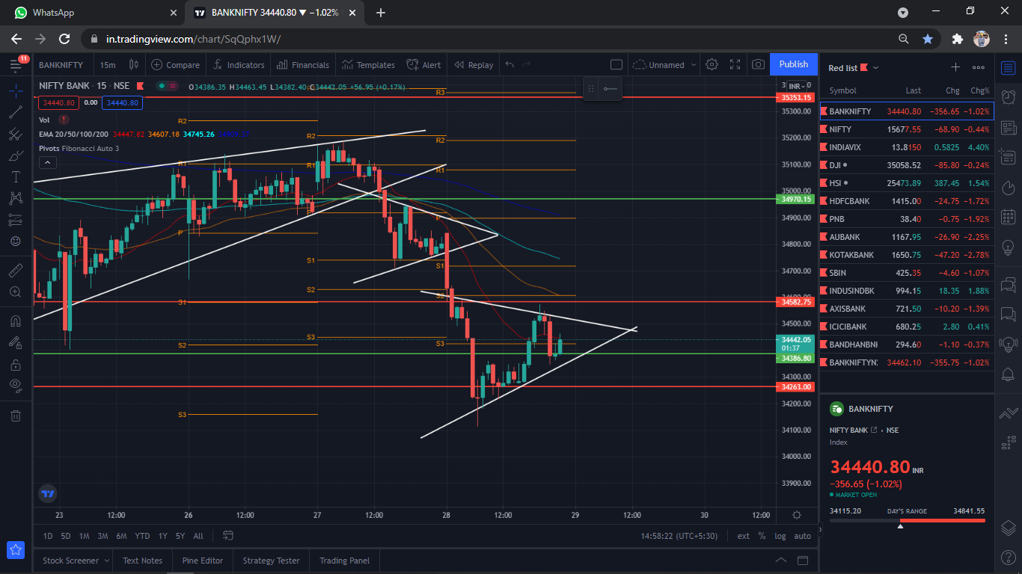Toggle percent scale
Image resolution: width=1022 pixels, height=574 pixels.
[x=762, y=536]
